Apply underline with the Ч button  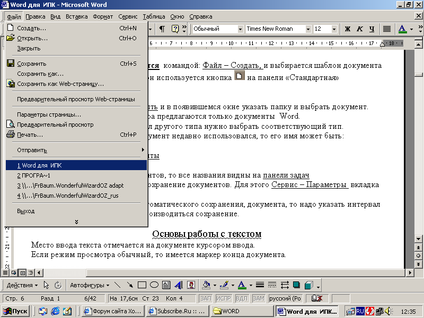click(372, 29)
